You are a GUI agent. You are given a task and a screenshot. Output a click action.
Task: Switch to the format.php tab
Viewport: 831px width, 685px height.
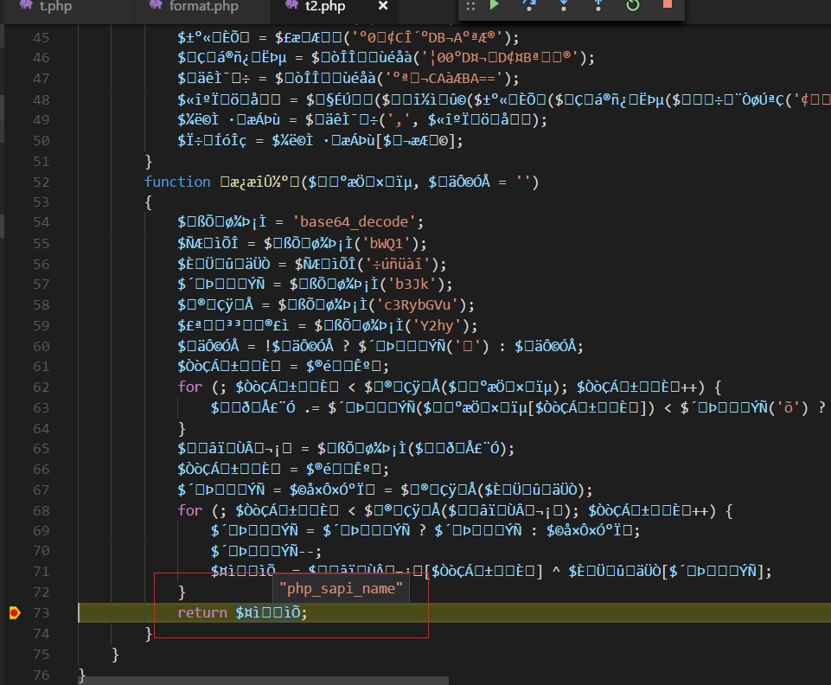tap(203, 6)
